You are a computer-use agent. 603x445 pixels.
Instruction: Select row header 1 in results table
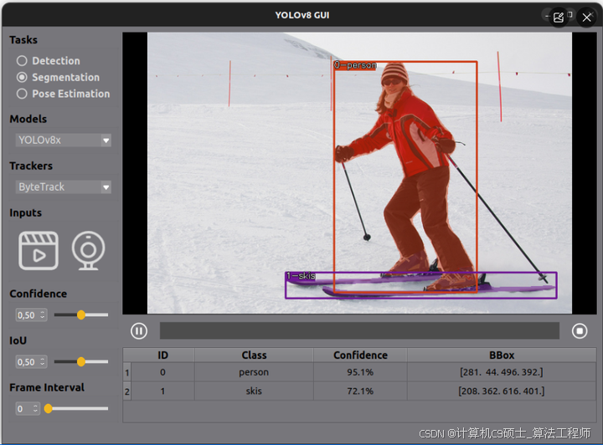point(127,372)
